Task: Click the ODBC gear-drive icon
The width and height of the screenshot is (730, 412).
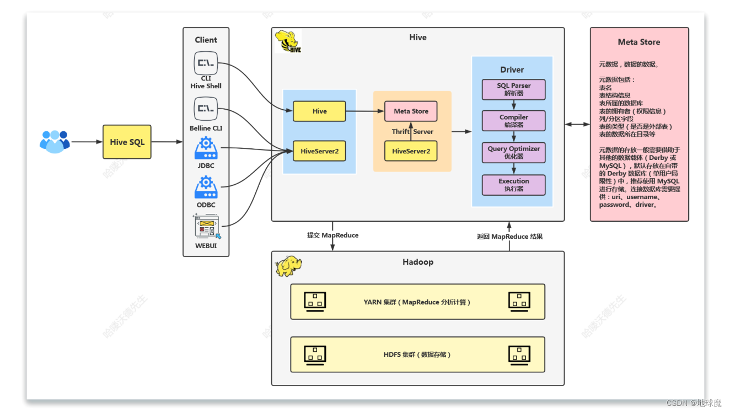Action: [x=206, y=188]
